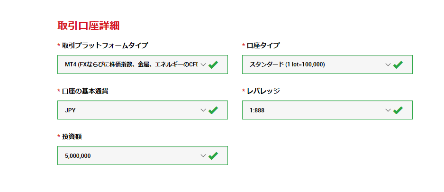This screenshot has height=192, width=444.
Task: Click green checkmark in 1:888 leverage field
Action: [398, 110]
